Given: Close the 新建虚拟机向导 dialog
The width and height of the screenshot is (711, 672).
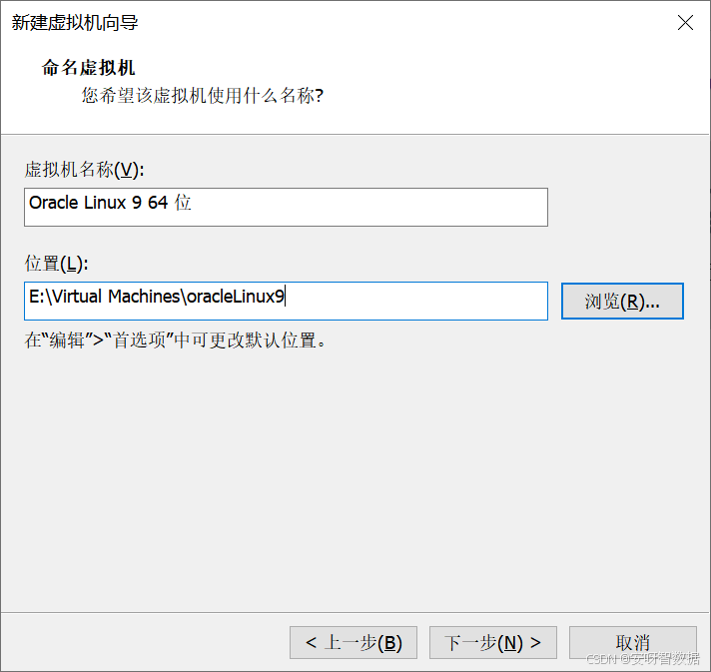Looking at the screenshot, I should point(685,22).
